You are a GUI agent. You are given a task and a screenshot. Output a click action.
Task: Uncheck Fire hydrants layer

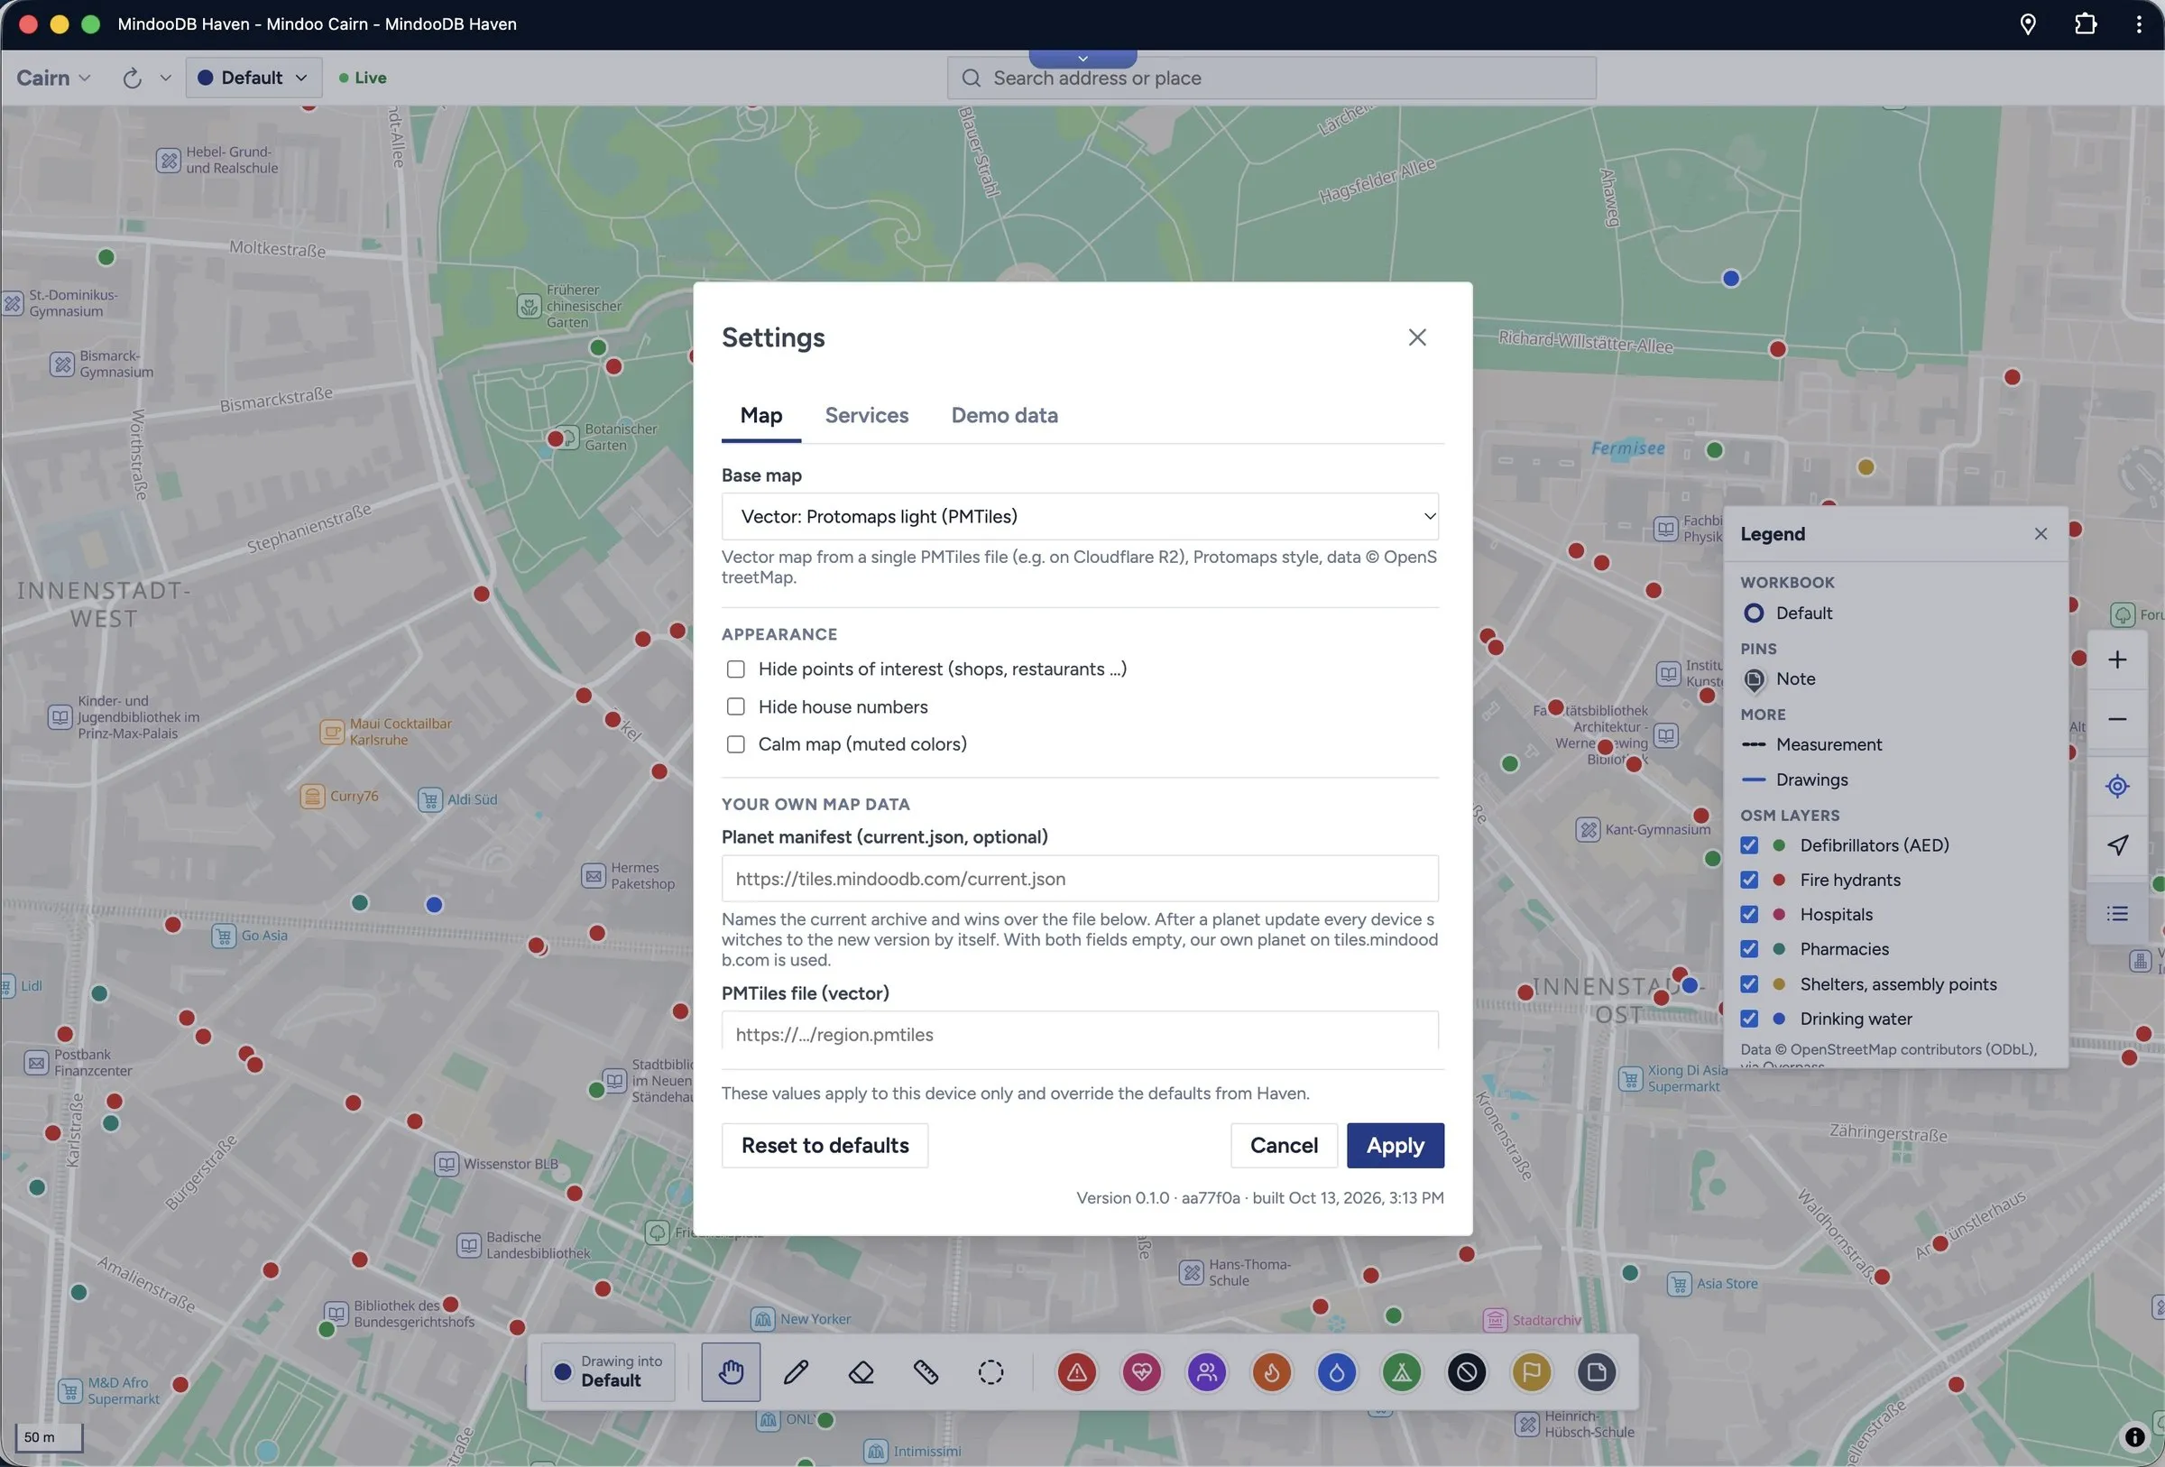tap(1748, 881)
